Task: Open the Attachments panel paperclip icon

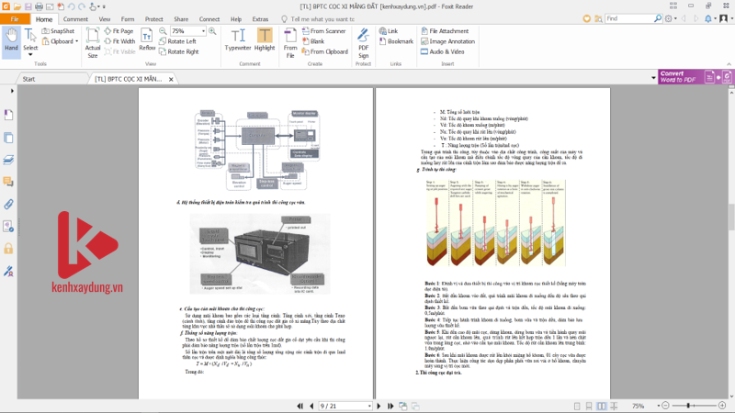Action: [8, 203]
